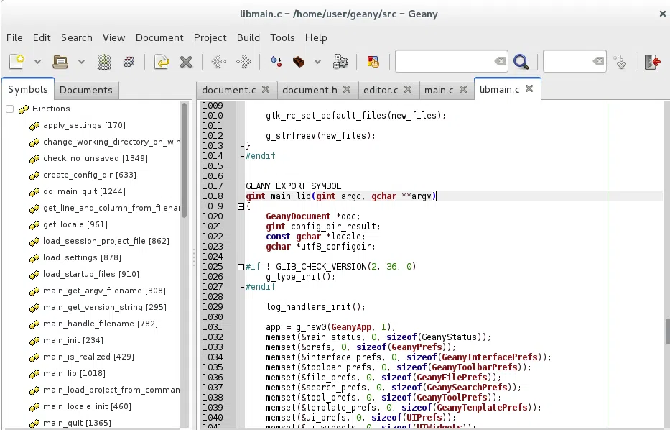Click the Reload file toolbar icon
670x430 pixels.
click(x=162, y=62)
